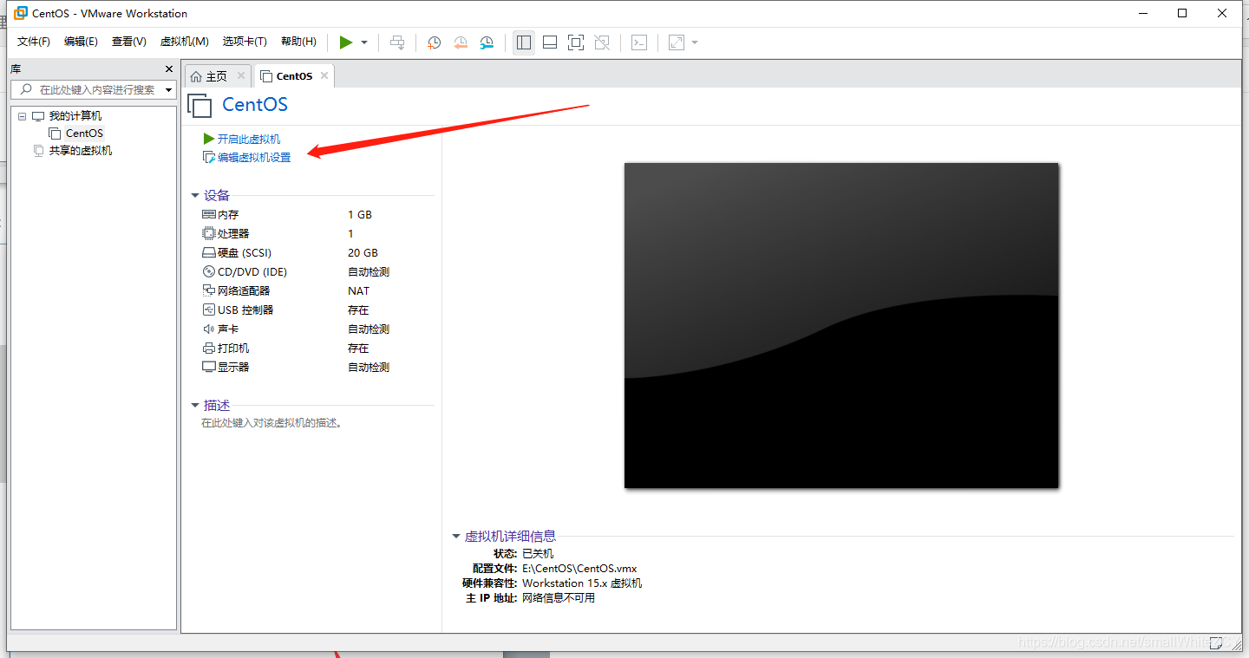Click the status bar message log icon

tap(1216, 642)
